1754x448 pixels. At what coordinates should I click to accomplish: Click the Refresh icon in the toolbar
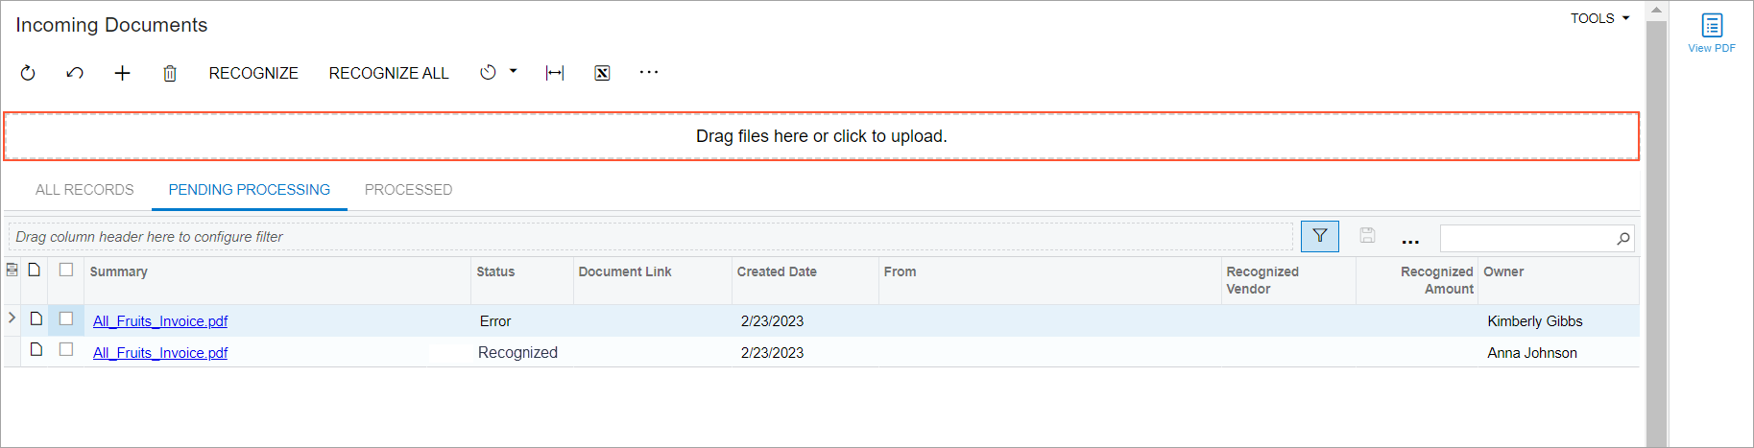28,73
